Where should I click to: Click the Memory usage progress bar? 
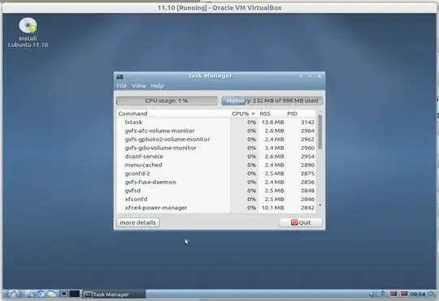(272, 101)
